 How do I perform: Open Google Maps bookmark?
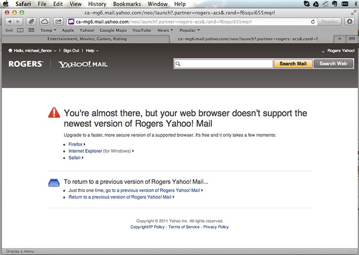[x=113, y=30]
